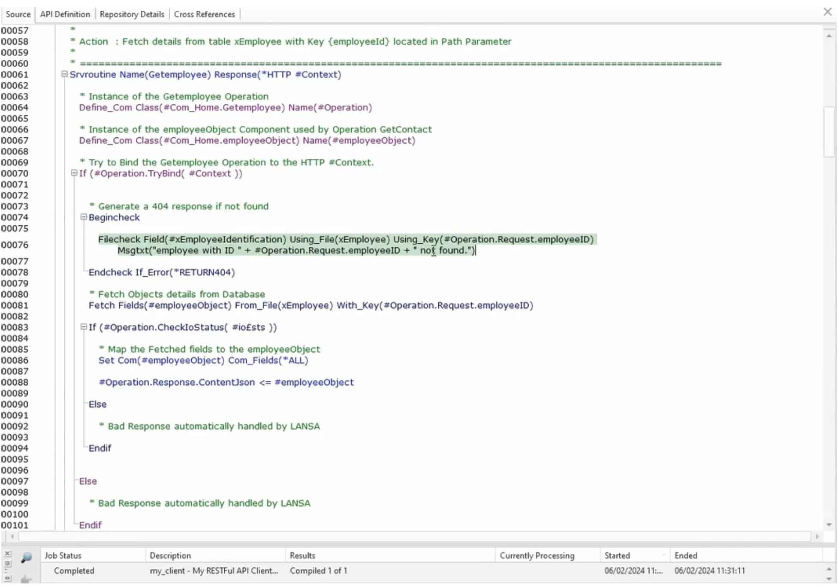Click the 'my_client - My RESTFul API Client' description
Viewport: 838px width, 586px height.
pos(214,571)
